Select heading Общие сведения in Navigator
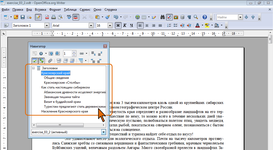Viewport: 273px width, 150px height. coord(57,78)
